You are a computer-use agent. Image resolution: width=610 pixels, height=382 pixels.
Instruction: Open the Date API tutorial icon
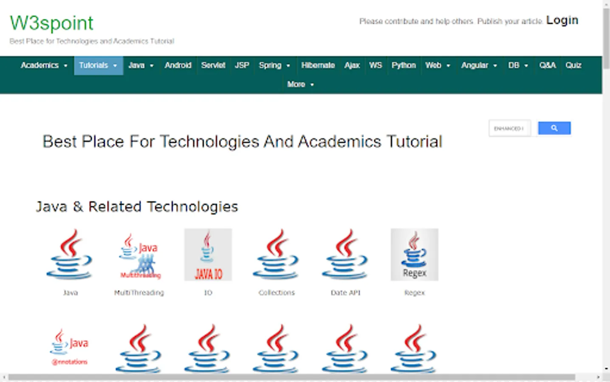click(345, 254)
